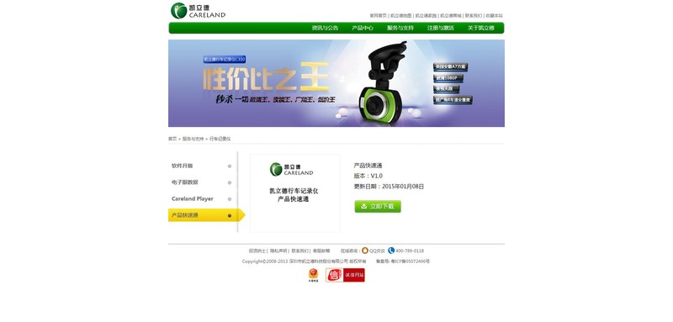Click the 版本：V1.0 text
Screen dimensions: 673x322
pyautogui.click(x=368, y=177)
